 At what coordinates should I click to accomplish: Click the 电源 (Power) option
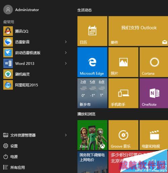(x=11, y=157)
